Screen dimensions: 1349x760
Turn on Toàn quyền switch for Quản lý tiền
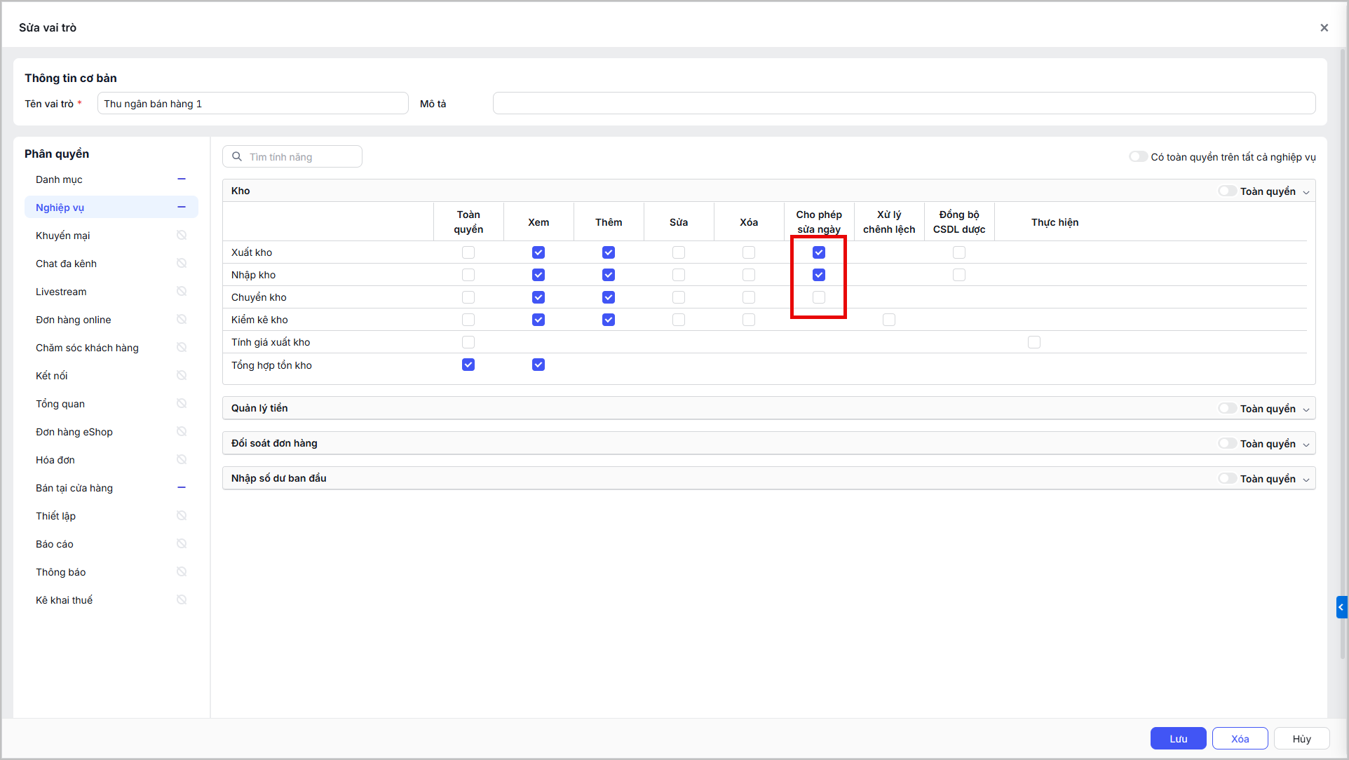[x=1227, y=408]
